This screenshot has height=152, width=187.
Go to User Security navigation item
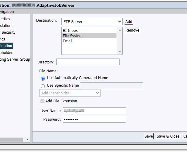(x=8, y=32)
